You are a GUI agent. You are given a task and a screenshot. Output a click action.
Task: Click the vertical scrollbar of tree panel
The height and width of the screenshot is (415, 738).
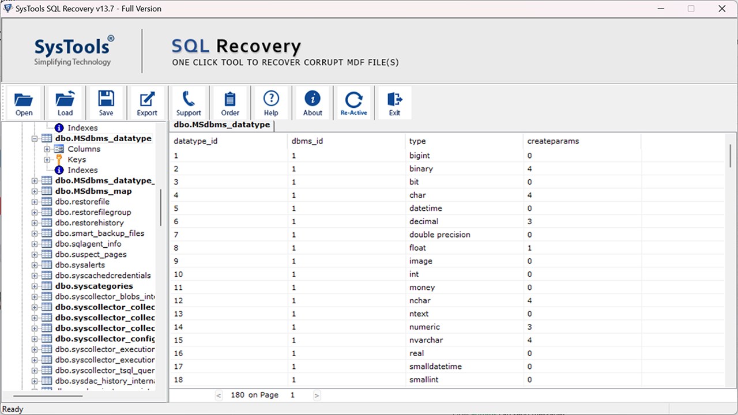(161, 207)
